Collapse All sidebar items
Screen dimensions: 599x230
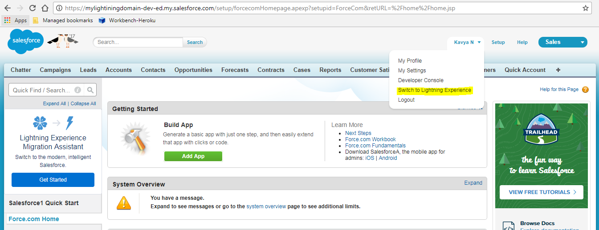click(x=83, y=103)
